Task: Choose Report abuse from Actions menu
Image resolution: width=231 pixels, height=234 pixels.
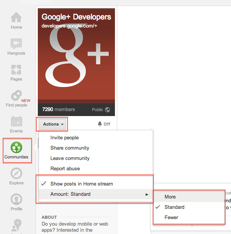Action: tap(96, 168)
